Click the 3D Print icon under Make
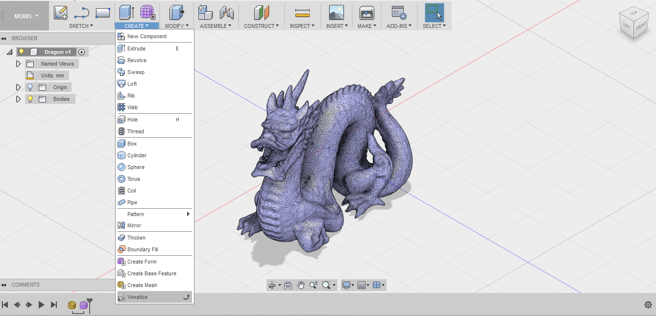Image resolution: width=656 pixels, height=316 pixels. point(366,13)
